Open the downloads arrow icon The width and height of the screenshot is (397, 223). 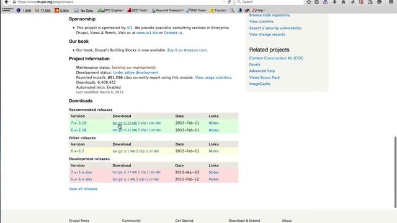[334, 2]
